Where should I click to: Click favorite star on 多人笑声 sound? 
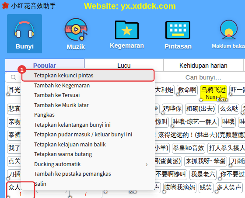[x=217, y=191]
